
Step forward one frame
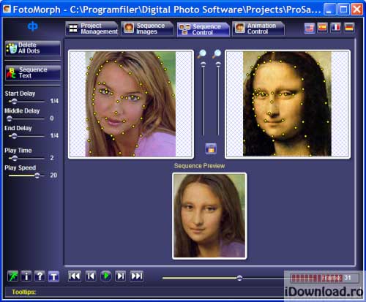[x=121, y=276]
